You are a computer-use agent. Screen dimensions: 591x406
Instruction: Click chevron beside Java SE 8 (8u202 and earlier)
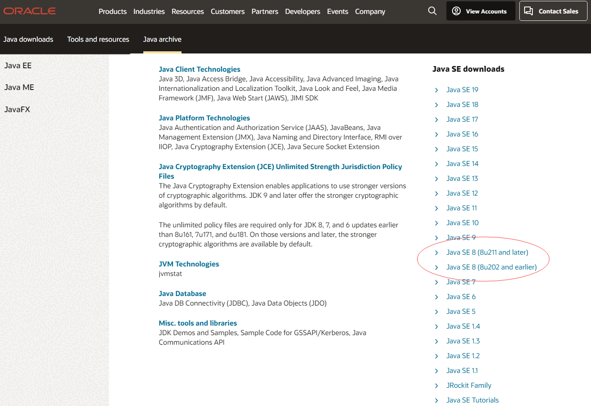(x=436, y=267)
